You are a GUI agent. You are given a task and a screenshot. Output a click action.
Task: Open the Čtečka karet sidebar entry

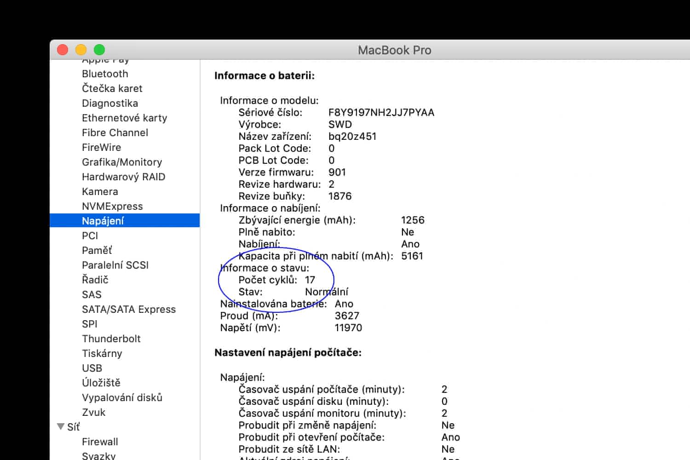(112, 88)
